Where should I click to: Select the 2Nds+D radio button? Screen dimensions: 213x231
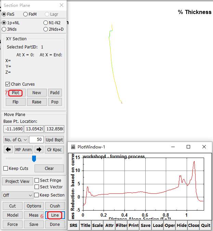point(45,29)
